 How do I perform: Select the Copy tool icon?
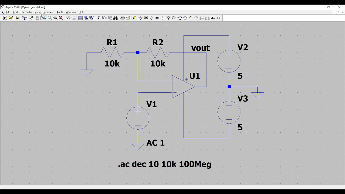point(104,18)
